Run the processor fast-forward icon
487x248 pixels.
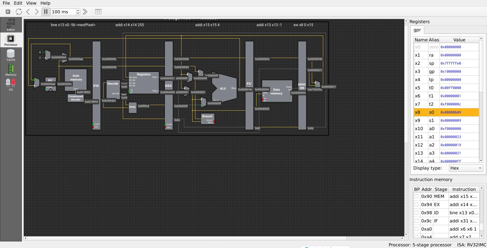point(85,12)
